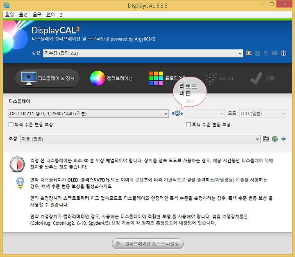Open the 도구 menu
The image size is (295, 257).
[x=37, y=15]
